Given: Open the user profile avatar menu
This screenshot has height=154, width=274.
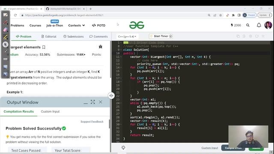Looking at the screenshot, I should pos(268,25).
